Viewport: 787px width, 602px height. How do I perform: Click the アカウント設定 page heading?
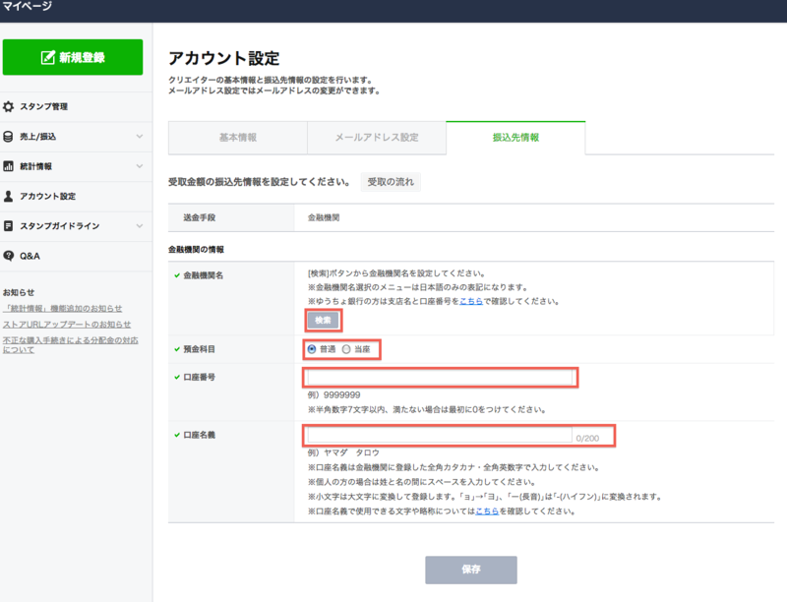pos(224,58)
